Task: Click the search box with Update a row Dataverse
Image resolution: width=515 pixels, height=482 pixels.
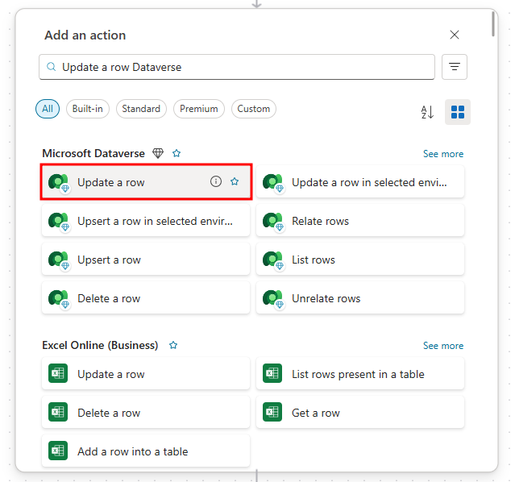Action: coord(237,67)
